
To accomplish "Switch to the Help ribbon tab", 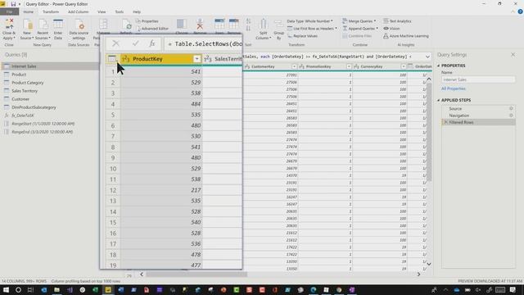I will pos(137,11).
